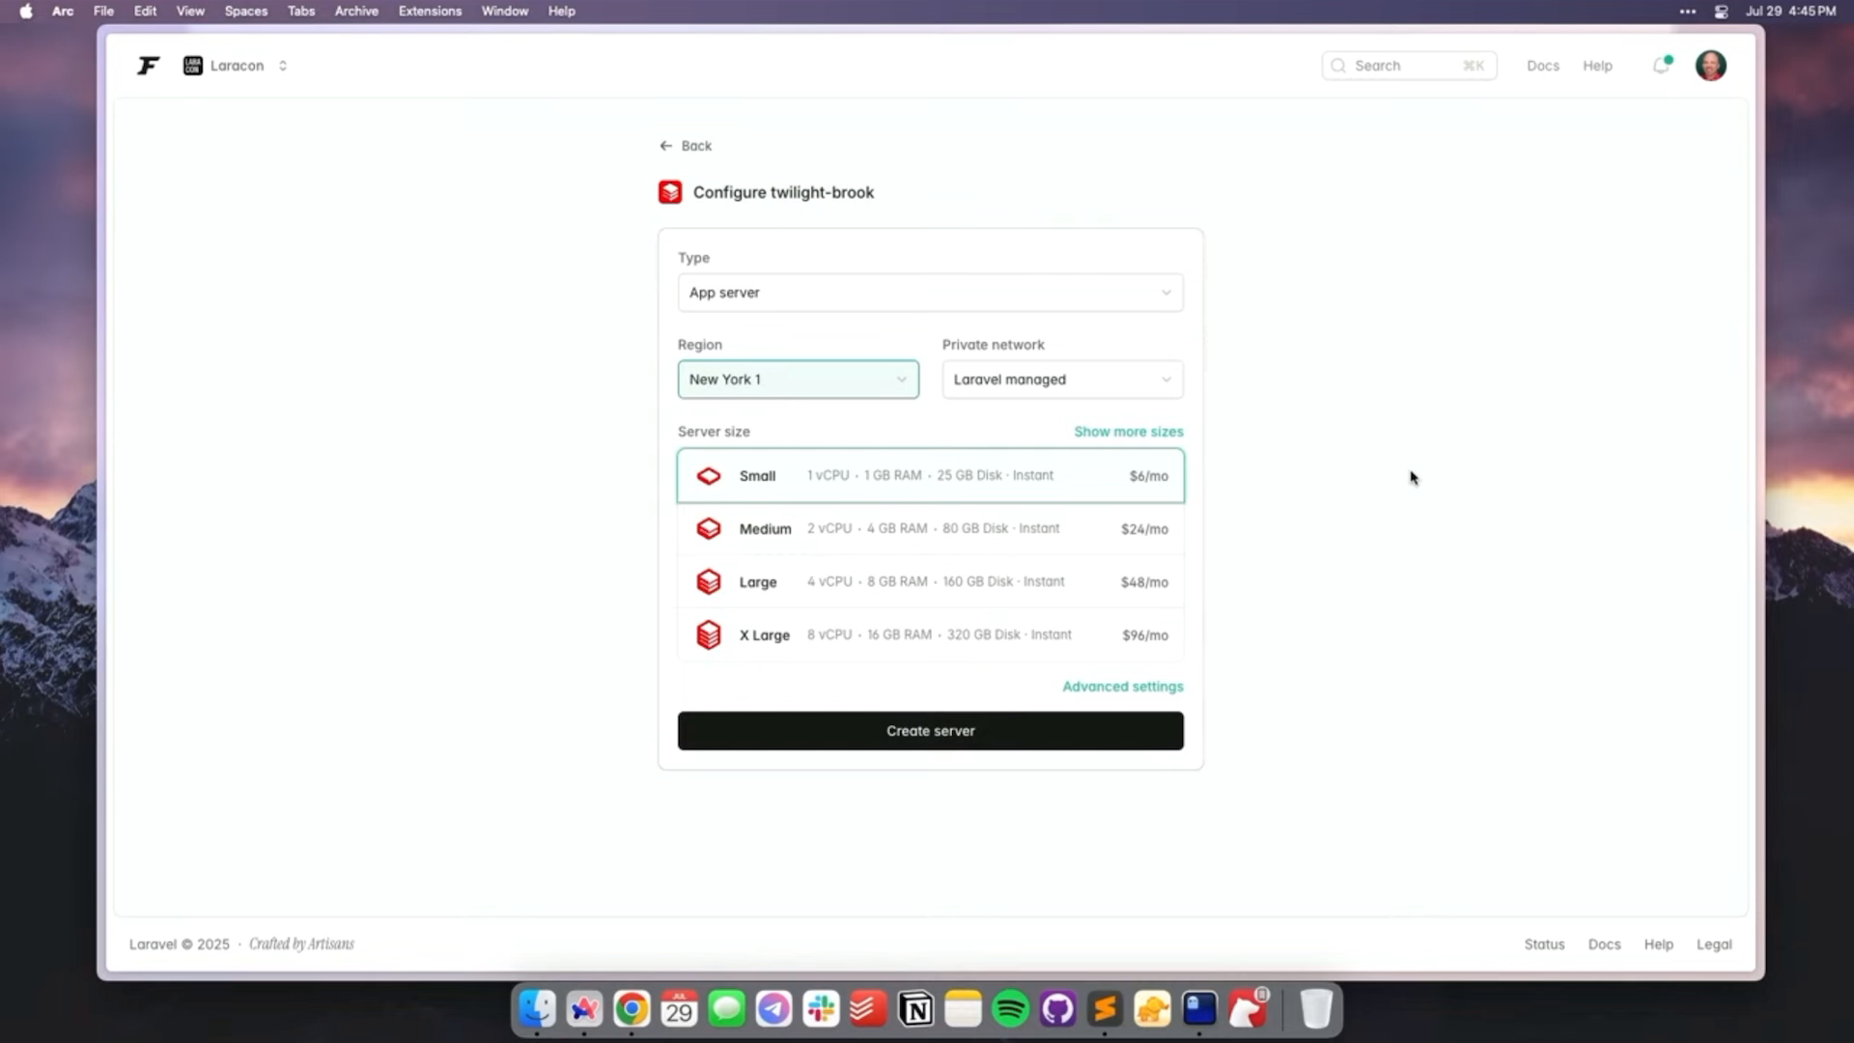
Task: Open Telegram from the Dock
Action: [x=773, y=1010]
